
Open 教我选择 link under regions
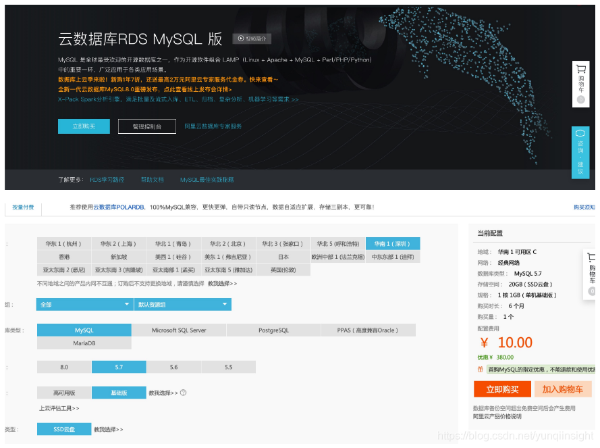click(222, 284)
